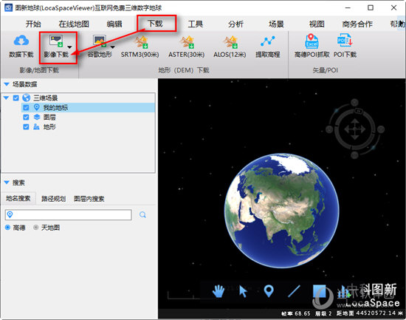Click the compass left rotate knob
The image size is (406, 320).
click(x=329, y=129)
